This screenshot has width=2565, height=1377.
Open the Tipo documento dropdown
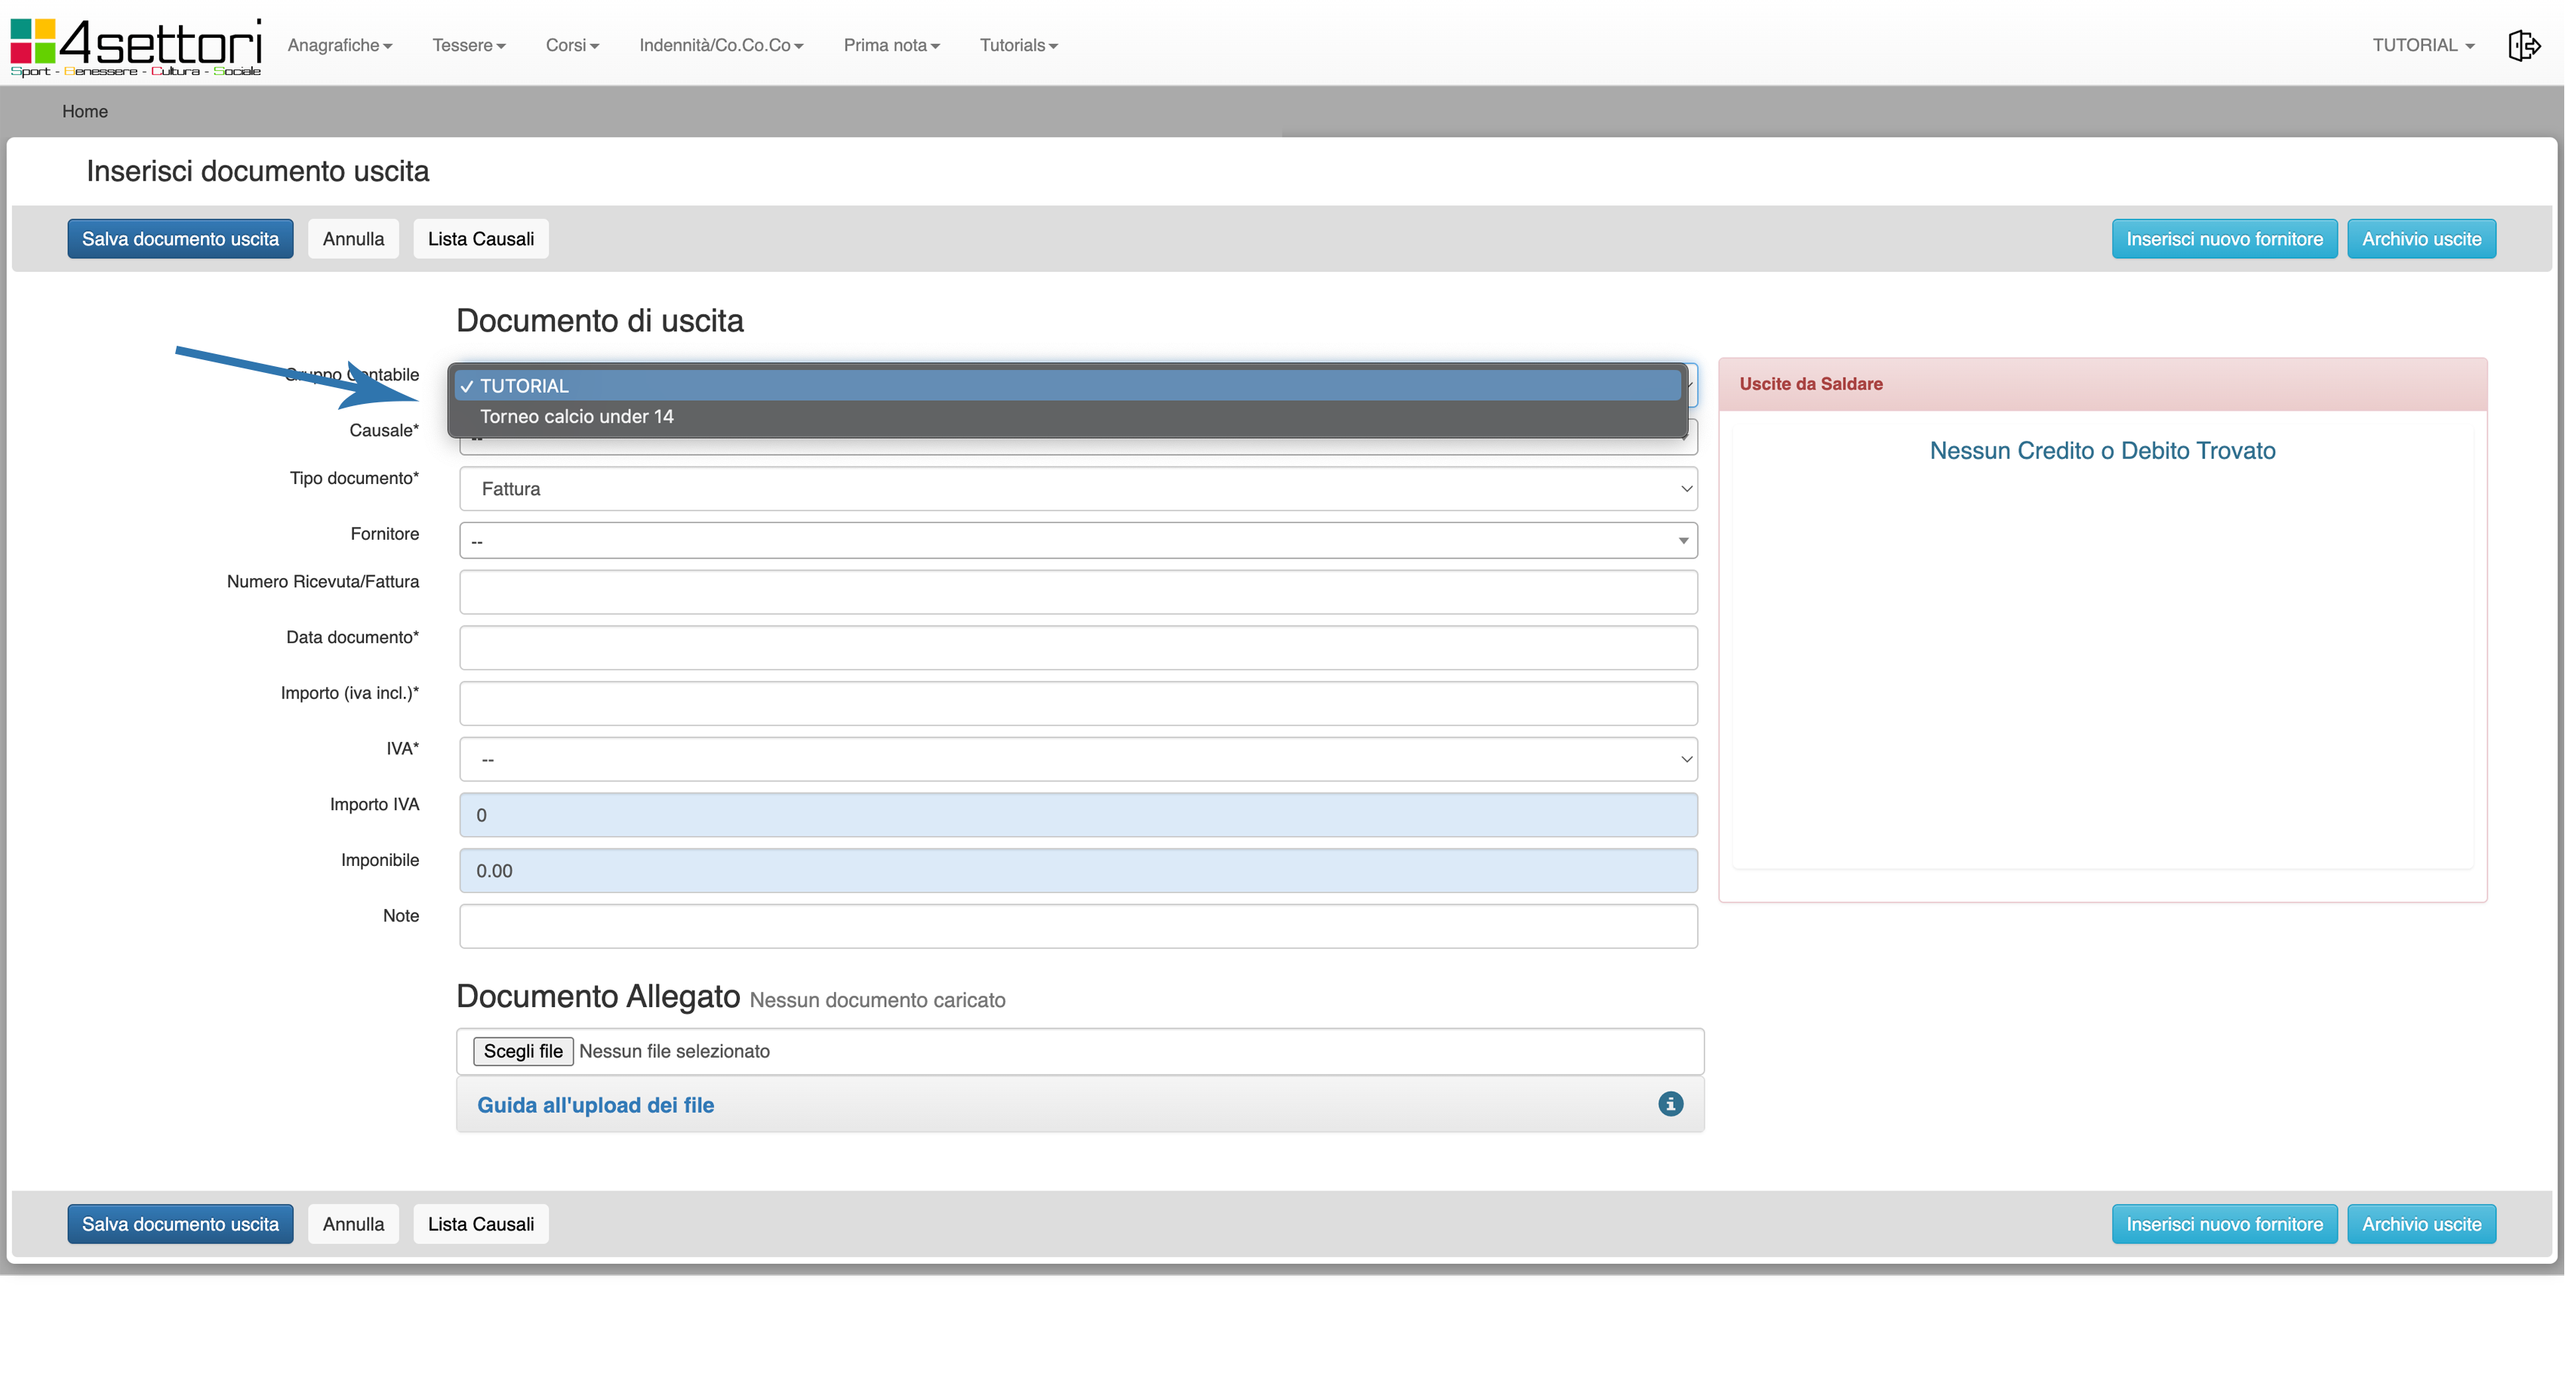(x=1077, y=489)
